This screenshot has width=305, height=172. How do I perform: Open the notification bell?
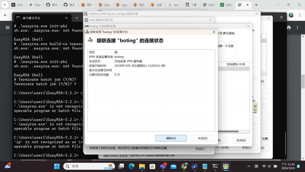pos(298,166)
